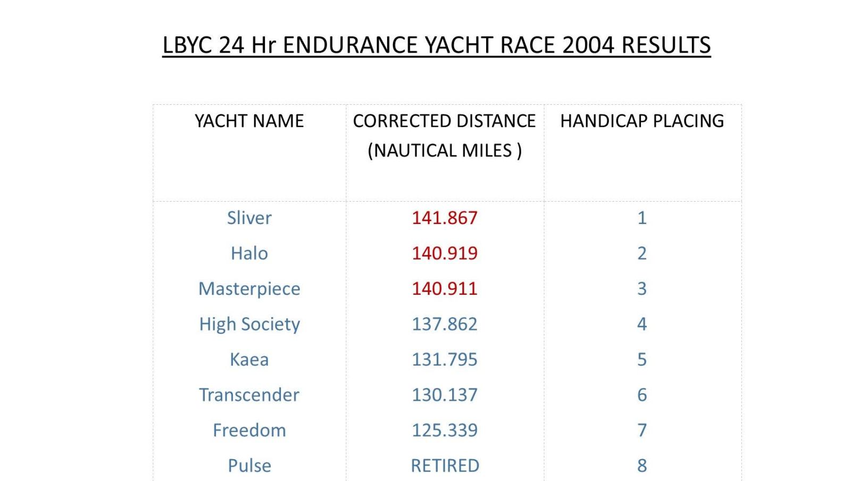Image resolution: width=851 pixels, height=481 pixels.
Task: Click the red 141.867 distance value
Action: pos(445,218)
